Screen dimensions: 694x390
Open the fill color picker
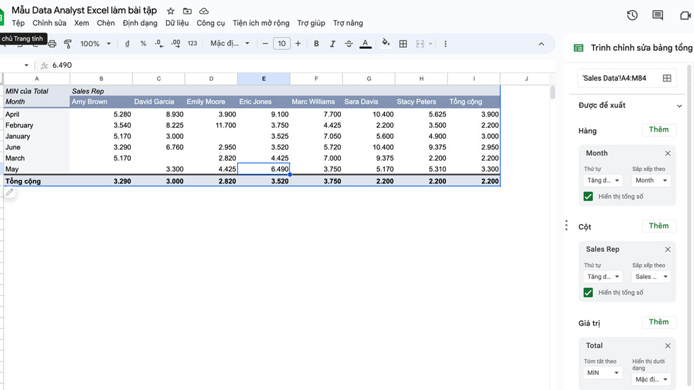click(386, 43)
